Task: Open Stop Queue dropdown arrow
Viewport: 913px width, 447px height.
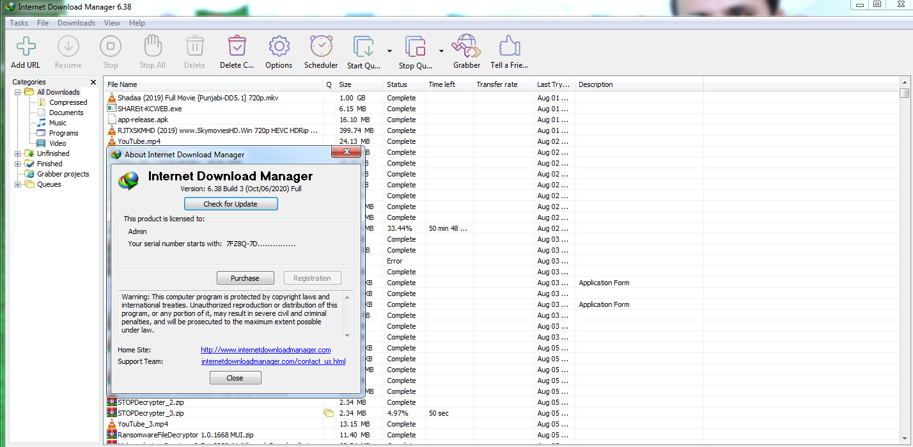Action: [x=441, y=51]
